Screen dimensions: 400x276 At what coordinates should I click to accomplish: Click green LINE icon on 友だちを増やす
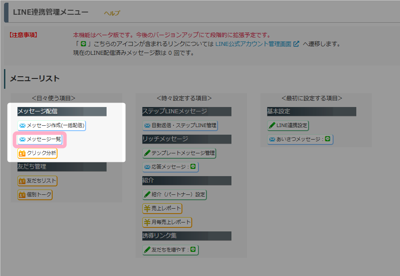193,249
